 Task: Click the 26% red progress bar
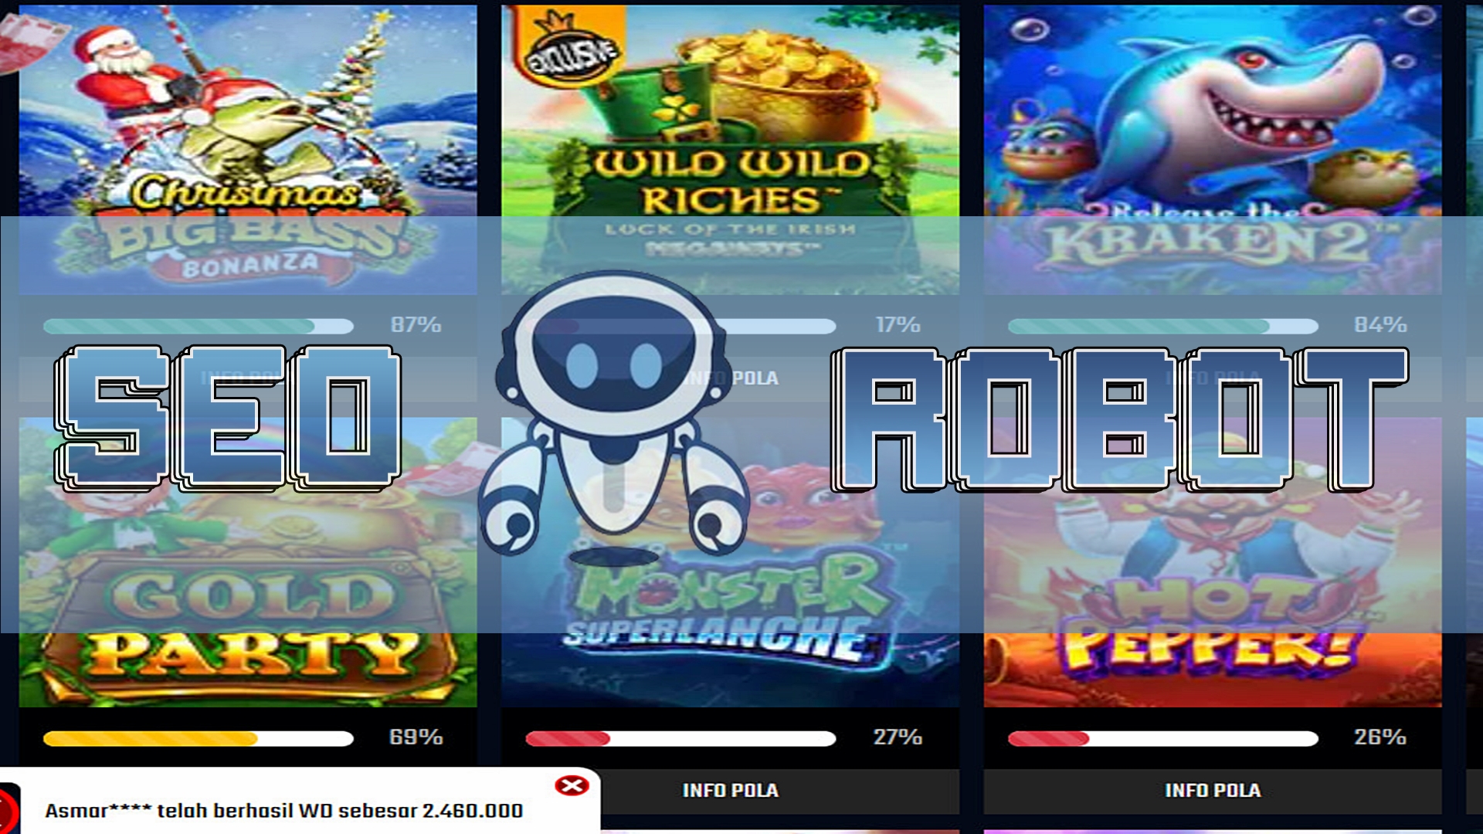(1163, 738)
